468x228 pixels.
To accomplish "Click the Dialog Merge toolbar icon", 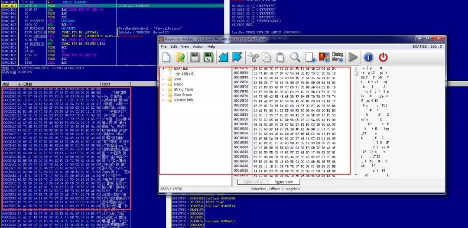I will click(x=338, y=57).
